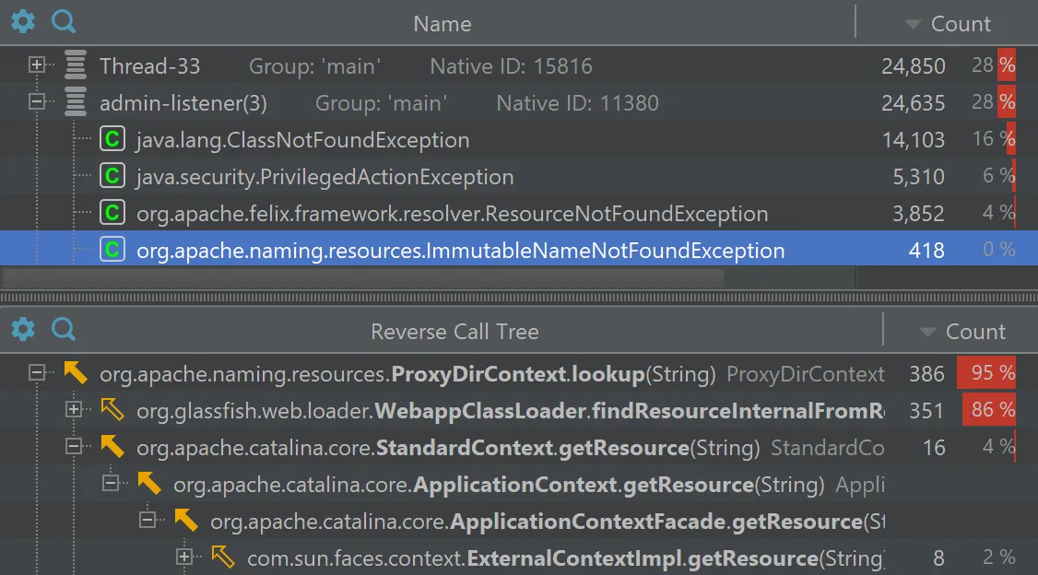Click count value 16 in StandardContext row

(x=934, y=447)
